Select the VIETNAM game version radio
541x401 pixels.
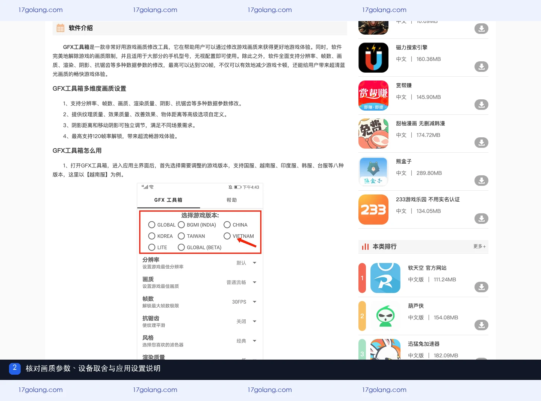pyautogui.click(x=227, y=236)
